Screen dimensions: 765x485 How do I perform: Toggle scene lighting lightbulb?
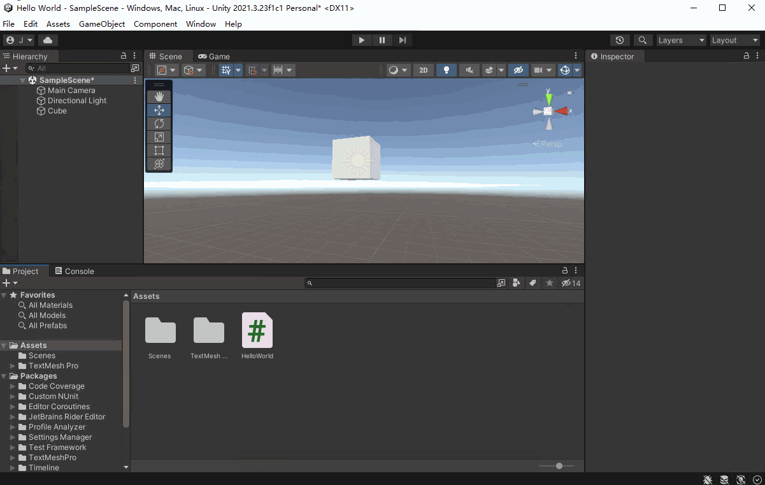coord(447,70)
